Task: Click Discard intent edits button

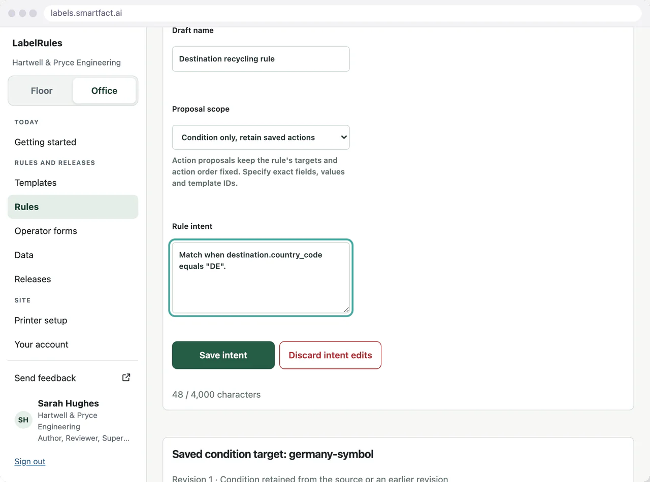Action: (x=330, y=355)
